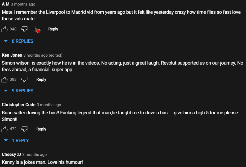Open Cheesy :D's channel name
This screenshot has height=167, width=246.
[11, 155]
